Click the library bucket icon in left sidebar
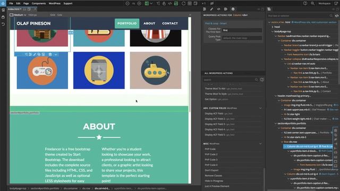This screenshot has height=191, width=340. [x=3, y=17]
